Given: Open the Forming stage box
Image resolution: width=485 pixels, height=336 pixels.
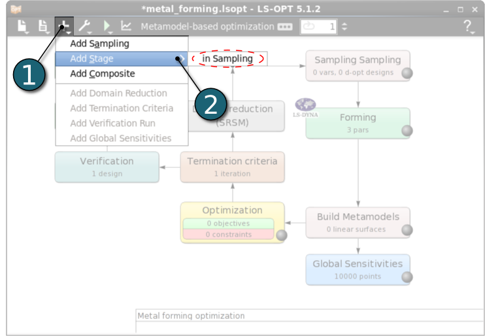Looking at the screenshot, I should tap(358, 123).
